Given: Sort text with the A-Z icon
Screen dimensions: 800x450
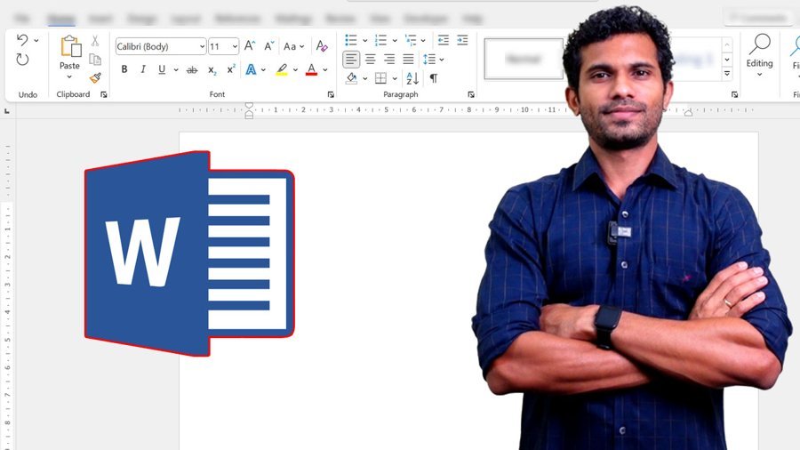Looking at the screenshot, I should [x=412, y=78].
